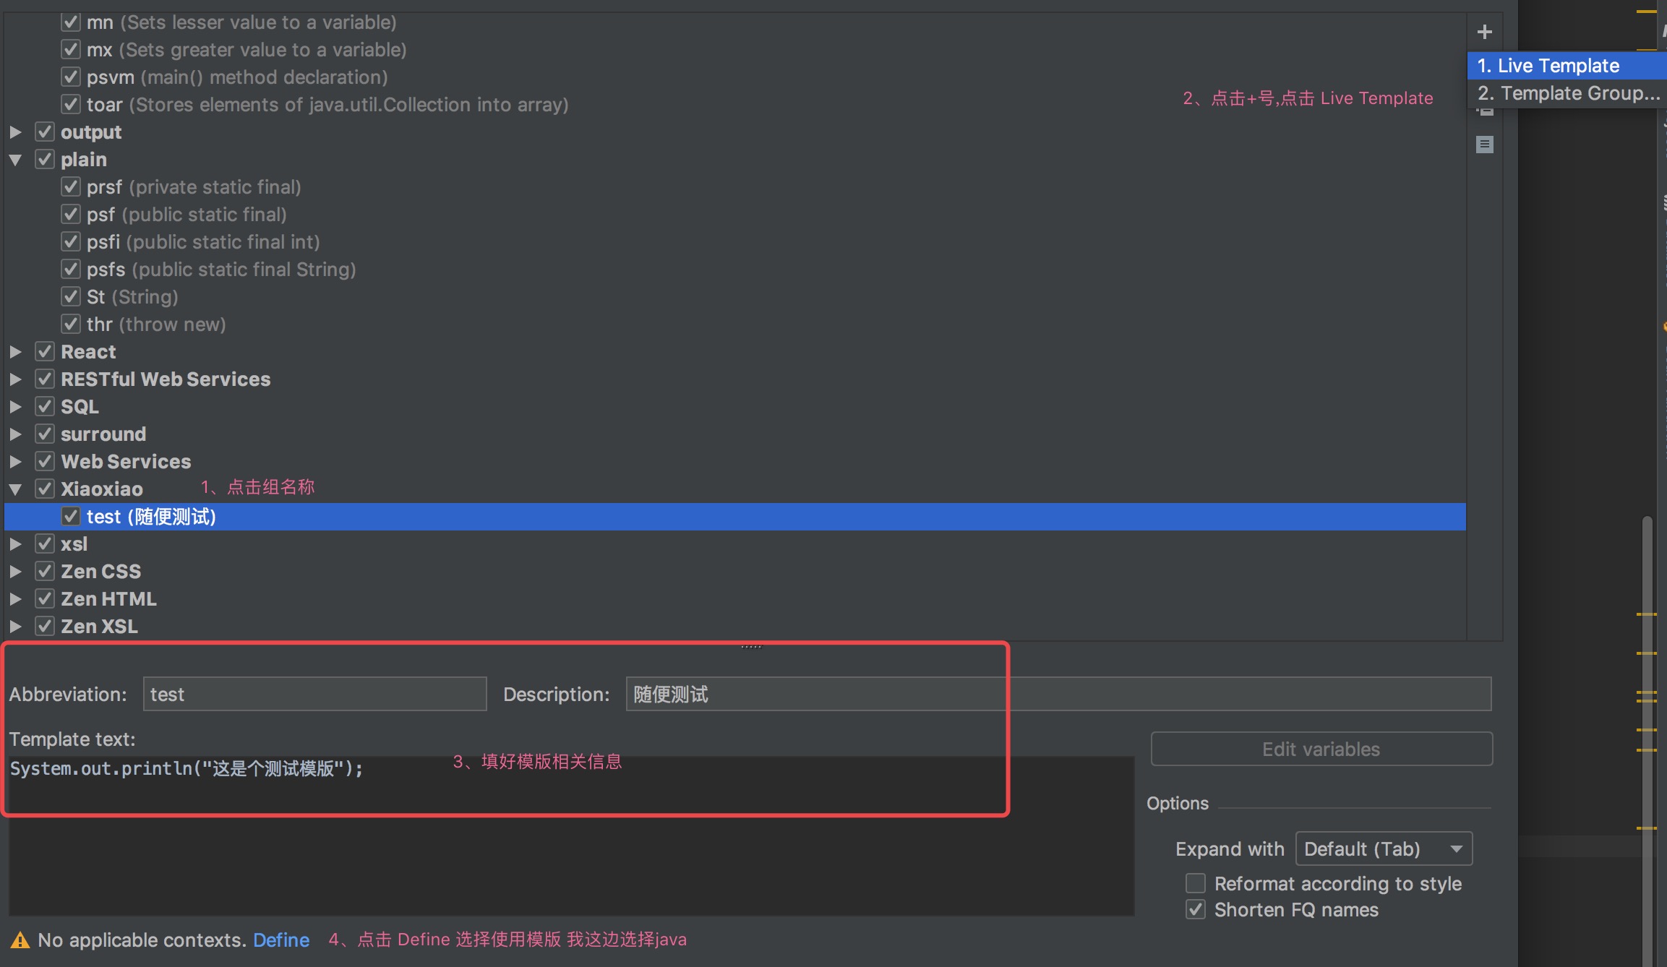Toggle the thr template checkbox
The image size is (1667, 967).
coord(70,325)
